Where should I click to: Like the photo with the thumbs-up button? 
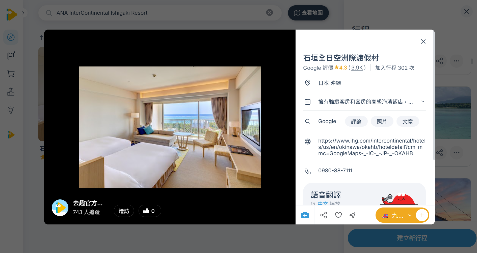150,211
